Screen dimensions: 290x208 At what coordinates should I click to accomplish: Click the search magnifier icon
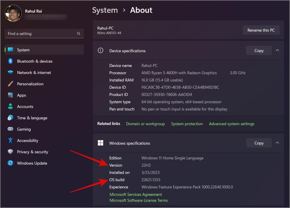point(78,33)
